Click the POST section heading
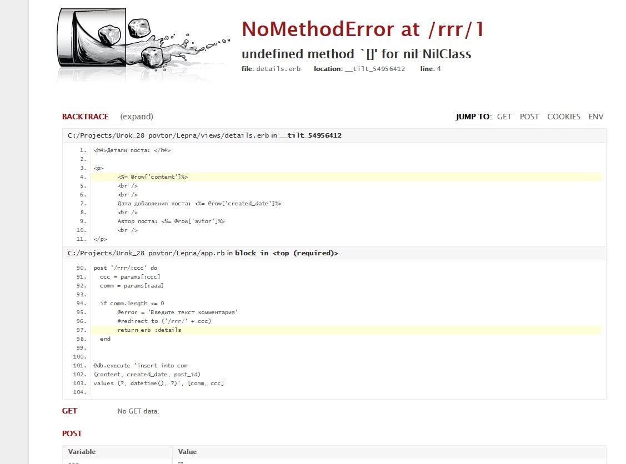Screen dimensions: 626x464 (x=72, y=433)
